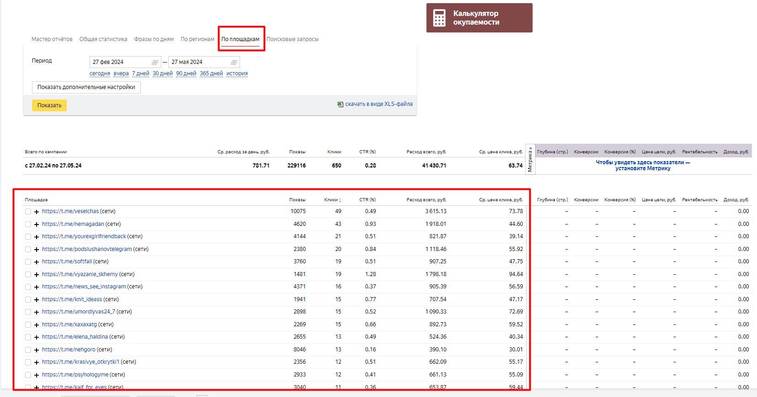The width and height of the screenshot is (757, 397).
Task: Switch to Общая статистика tab
Action: tap(103, 39)
